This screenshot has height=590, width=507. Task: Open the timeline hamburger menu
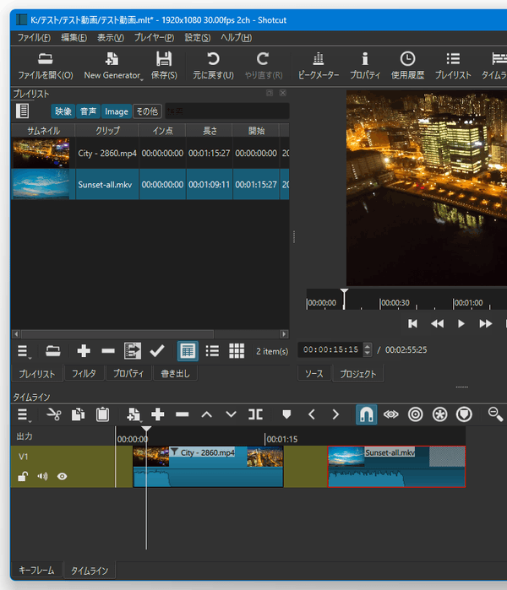[x=24, y=414]
